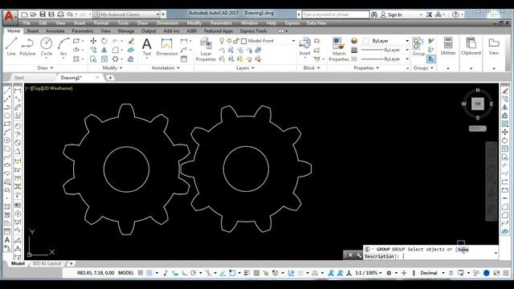Open the Manage ribbon tab
The width and height of the screenshot is (514, 289).
pos(126,31)
